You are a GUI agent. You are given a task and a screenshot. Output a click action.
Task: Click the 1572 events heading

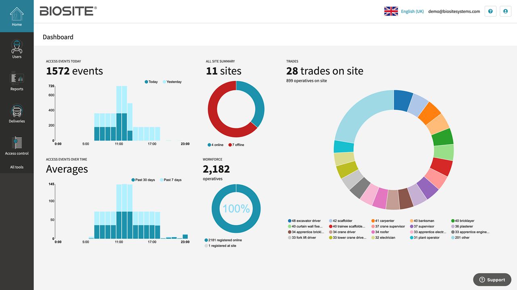[74, 71]
